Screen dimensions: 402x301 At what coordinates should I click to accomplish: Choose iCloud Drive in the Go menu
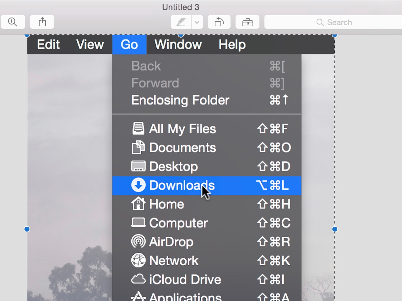pos(207,279)
